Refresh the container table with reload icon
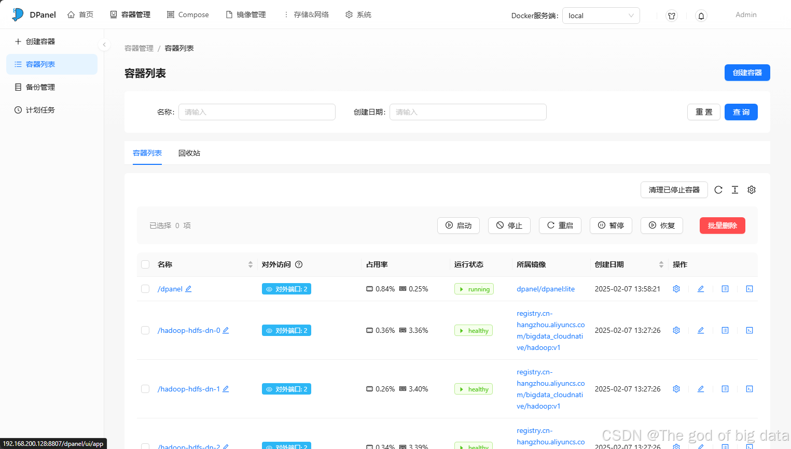 pyautogui.click(x=718, y=190)
